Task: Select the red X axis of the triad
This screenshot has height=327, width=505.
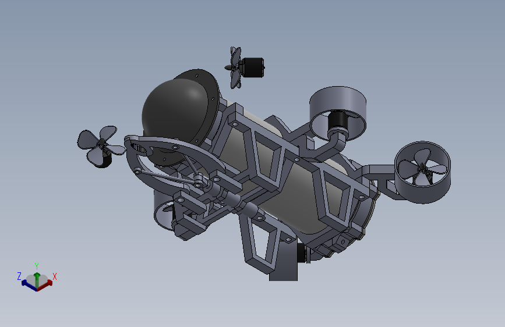Action: (x=45, y=286)
